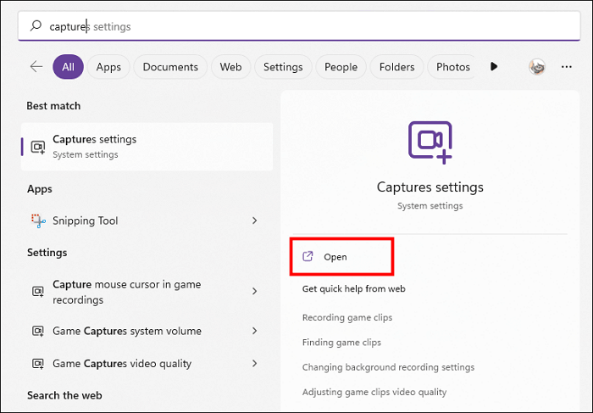Open the three-dot more options menu
593x413 pixels.
tap(566, 67)
